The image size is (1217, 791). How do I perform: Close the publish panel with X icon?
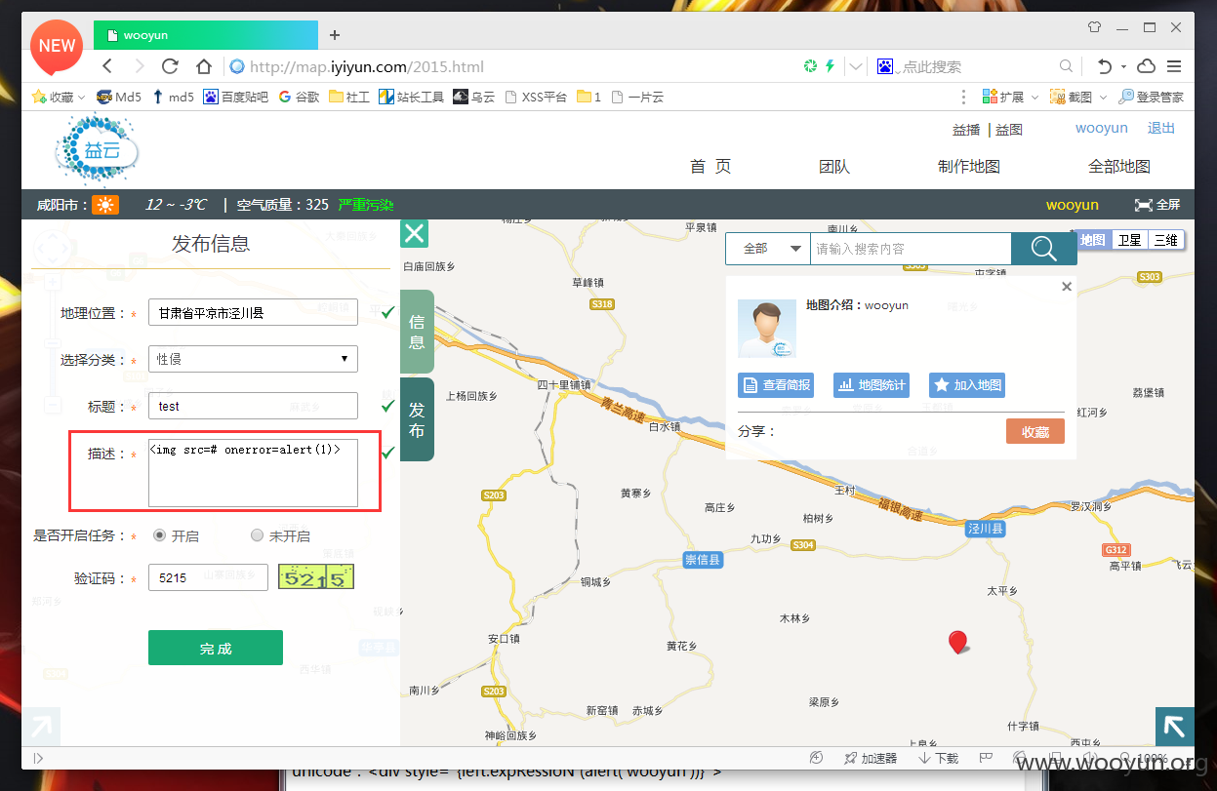pos(415,233)
